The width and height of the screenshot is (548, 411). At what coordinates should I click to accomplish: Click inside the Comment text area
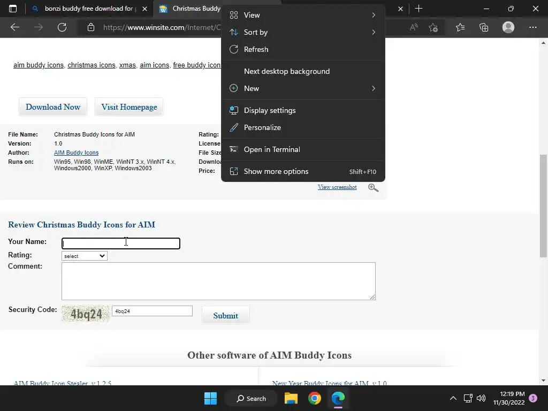point(218,281)
